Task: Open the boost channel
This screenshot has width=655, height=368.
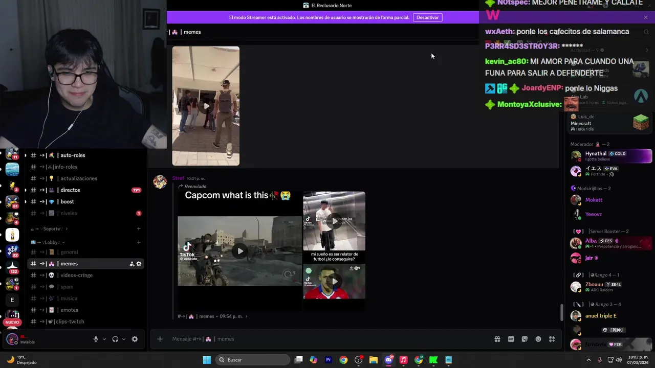Action: (85, 201)
